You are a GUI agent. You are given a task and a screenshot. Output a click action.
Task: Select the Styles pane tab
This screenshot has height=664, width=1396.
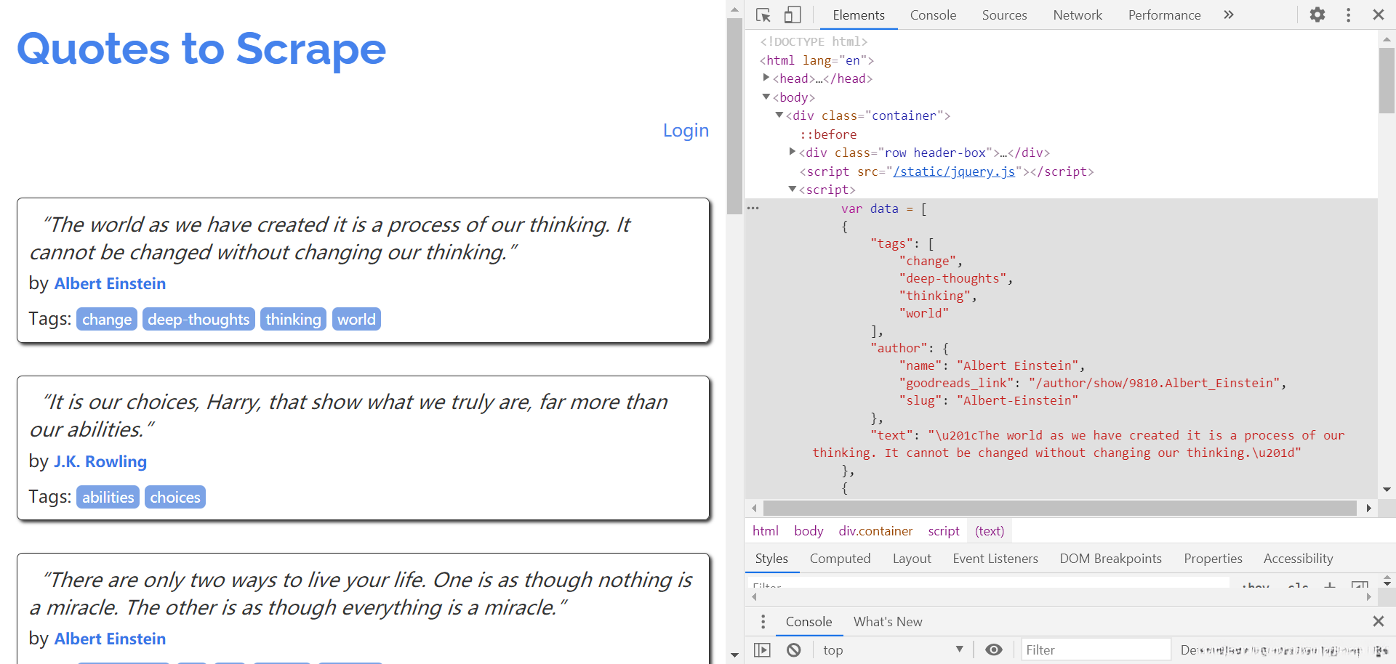[771, 559]
